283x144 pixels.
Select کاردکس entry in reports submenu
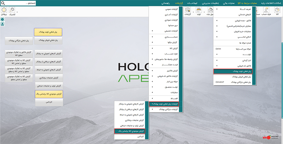click(x=130, y=137)
